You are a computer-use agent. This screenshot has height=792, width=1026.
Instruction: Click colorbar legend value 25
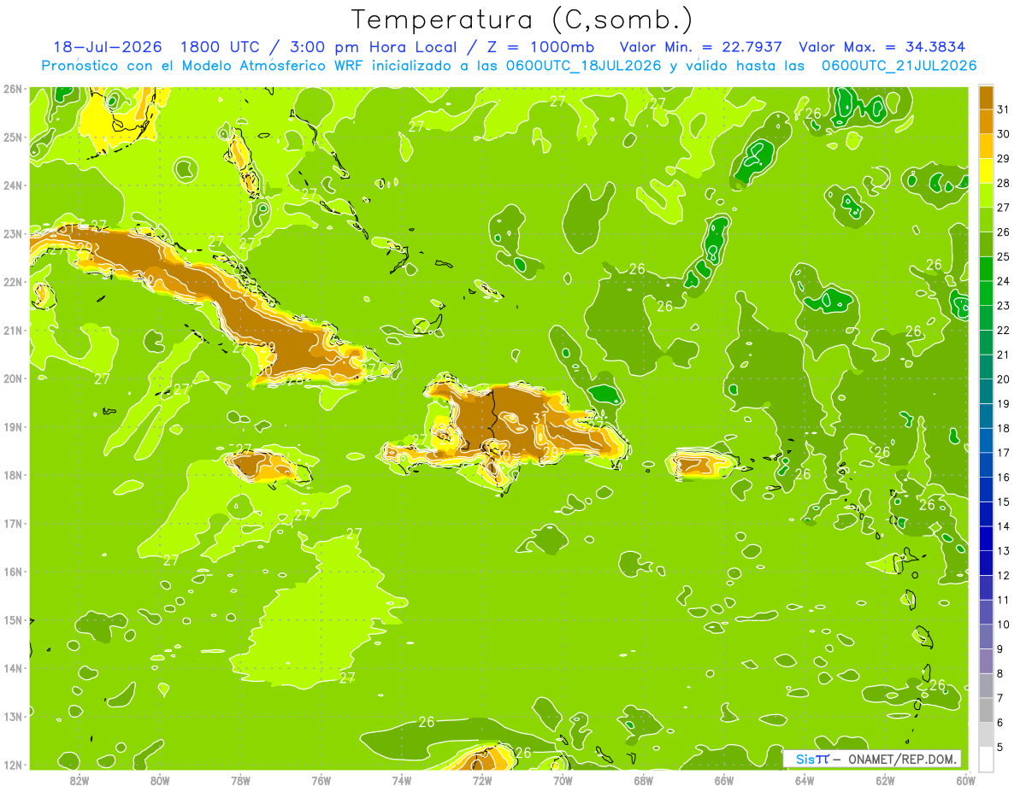1004,256
